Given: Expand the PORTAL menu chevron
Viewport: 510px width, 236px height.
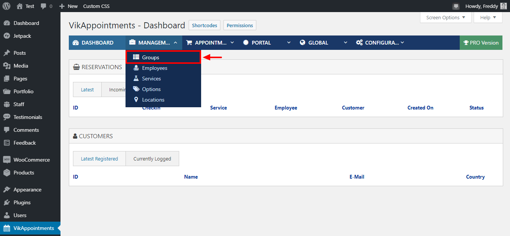Looking at the screenshot, I should [x=289, y=43].
